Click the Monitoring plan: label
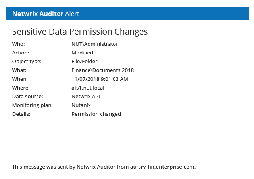This screenshot has height=179, width=254. pyautogui.click(x=33, y=105)
